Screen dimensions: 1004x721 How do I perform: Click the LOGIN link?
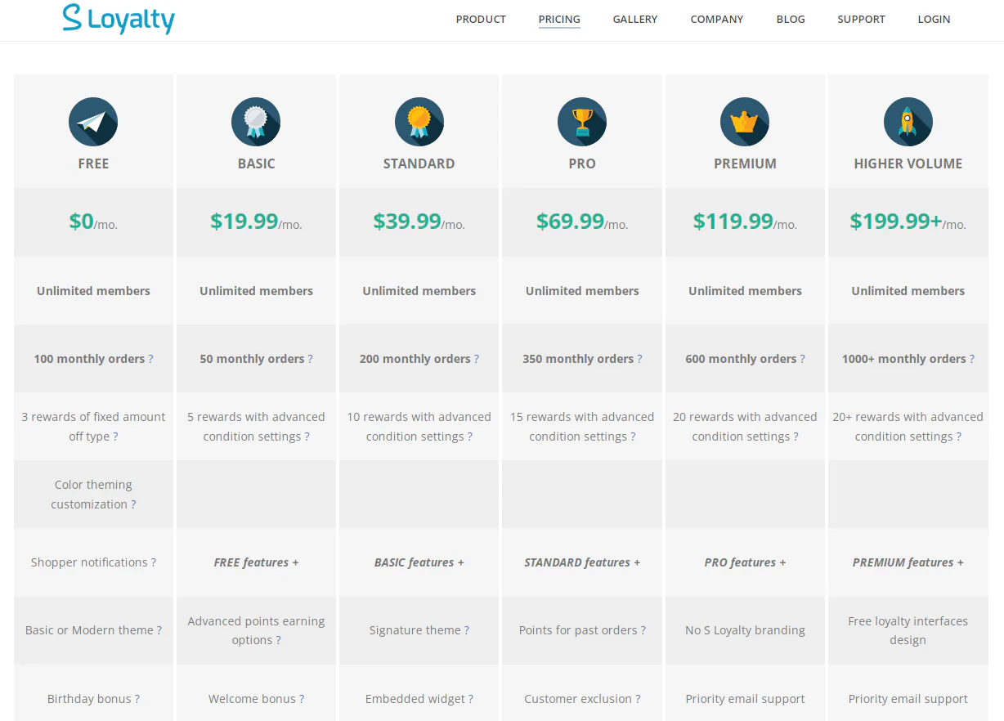click(934, 19)
